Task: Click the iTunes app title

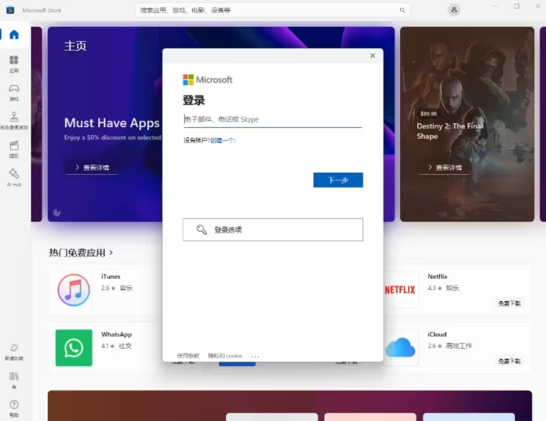Action: tap(111, 276)
